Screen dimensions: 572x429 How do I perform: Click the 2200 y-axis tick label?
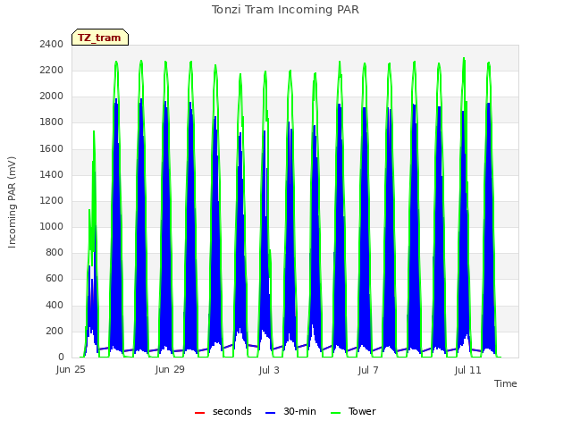click(52, 70)
